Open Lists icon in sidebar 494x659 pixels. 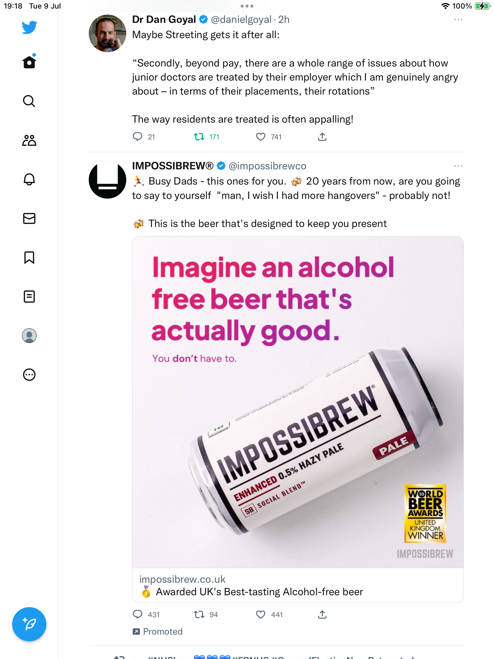click(29, 297)
